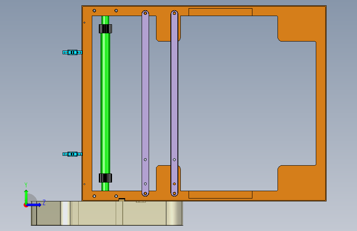Click the orange frame's wide right-side border

pyautogui.click(x=321, y=104)
